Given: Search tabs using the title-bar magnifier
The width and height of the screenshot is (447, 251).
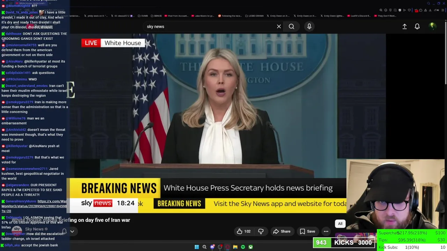Looking at the screenshot, I should tap(428, 3).
